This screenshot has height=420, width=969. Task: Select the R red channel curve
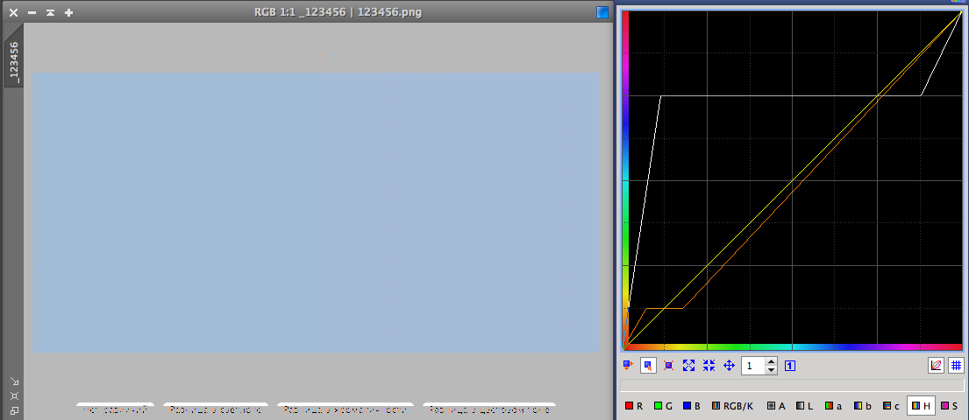coord(635,406)
